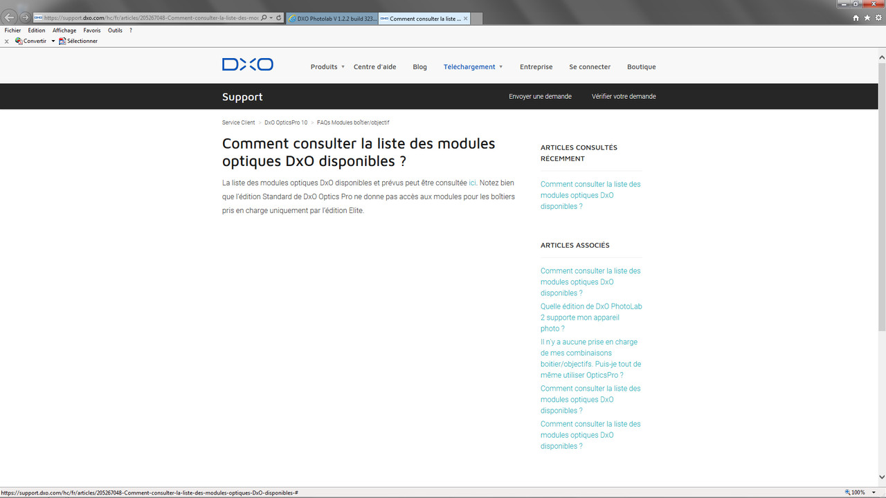The image size is (886, 498).
Task: Open the DxO OpticsPro 10 breadcrumb
Action: 286,122
